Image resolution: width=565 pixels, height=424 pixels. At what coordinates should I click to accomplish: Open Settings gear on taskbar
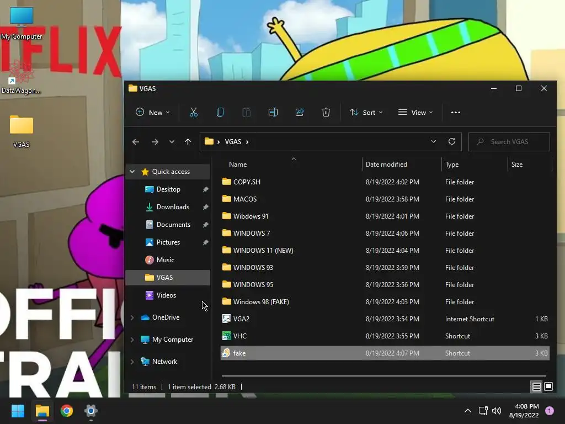(x=91, y=411)
